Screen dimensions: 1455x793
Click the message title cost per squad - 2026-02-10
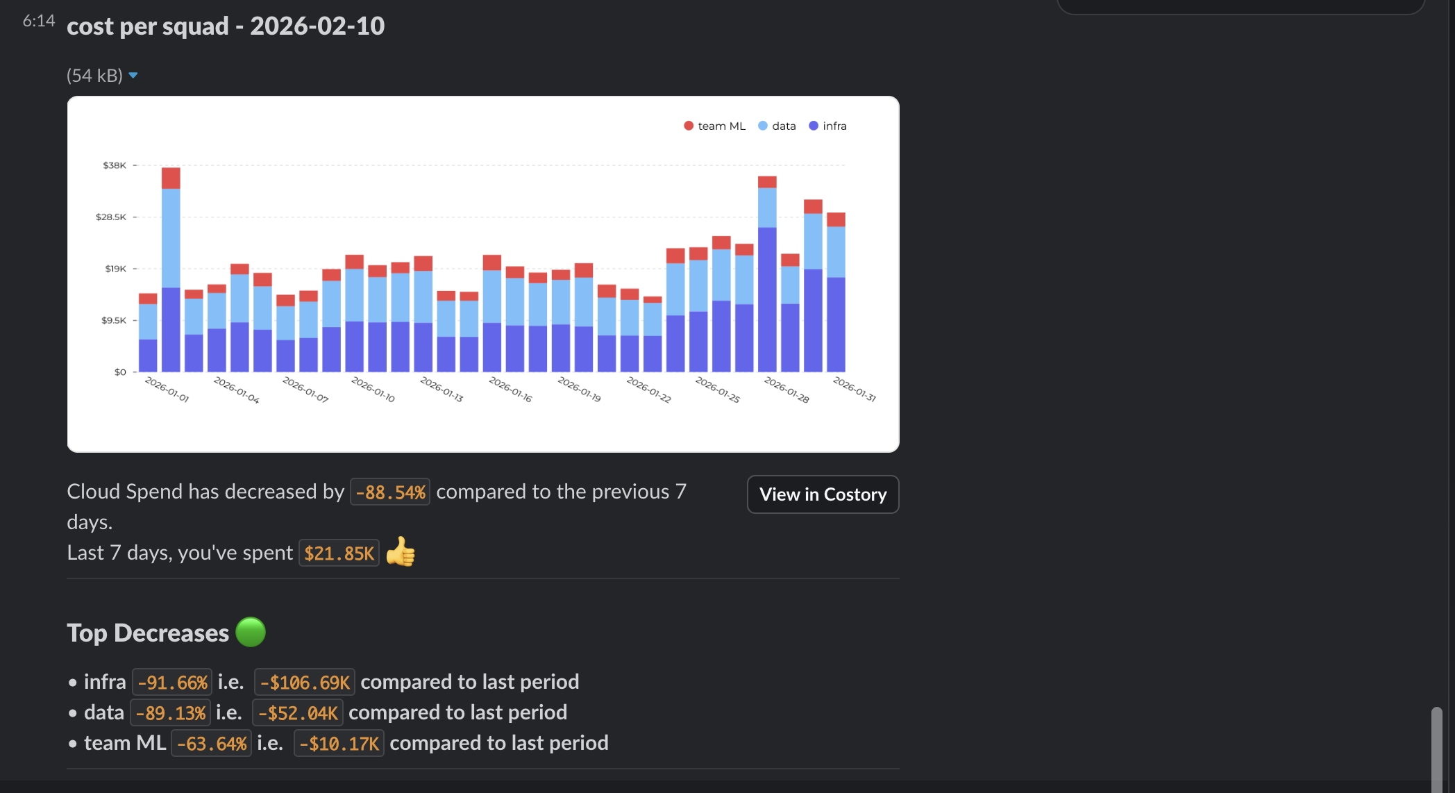coord(226,26)
